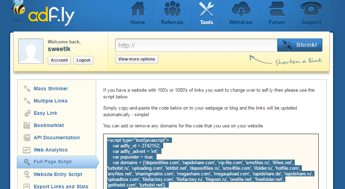Click the API Documentation notebook icon
Viewport: 345px width, 189px height.
[x=27, y=138]
